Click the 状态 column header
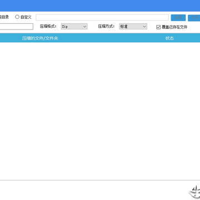 [169, 38]
